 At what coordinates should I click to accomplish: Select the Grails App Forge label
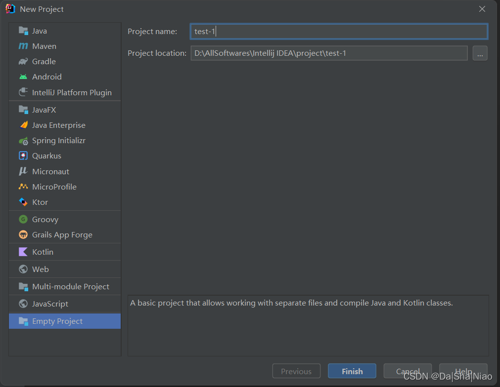[x=62, y=235]
